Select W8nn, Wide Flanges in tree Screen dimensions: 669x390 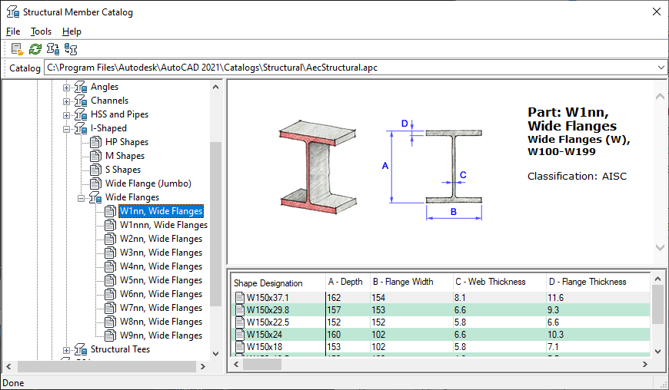click(161, 322)
